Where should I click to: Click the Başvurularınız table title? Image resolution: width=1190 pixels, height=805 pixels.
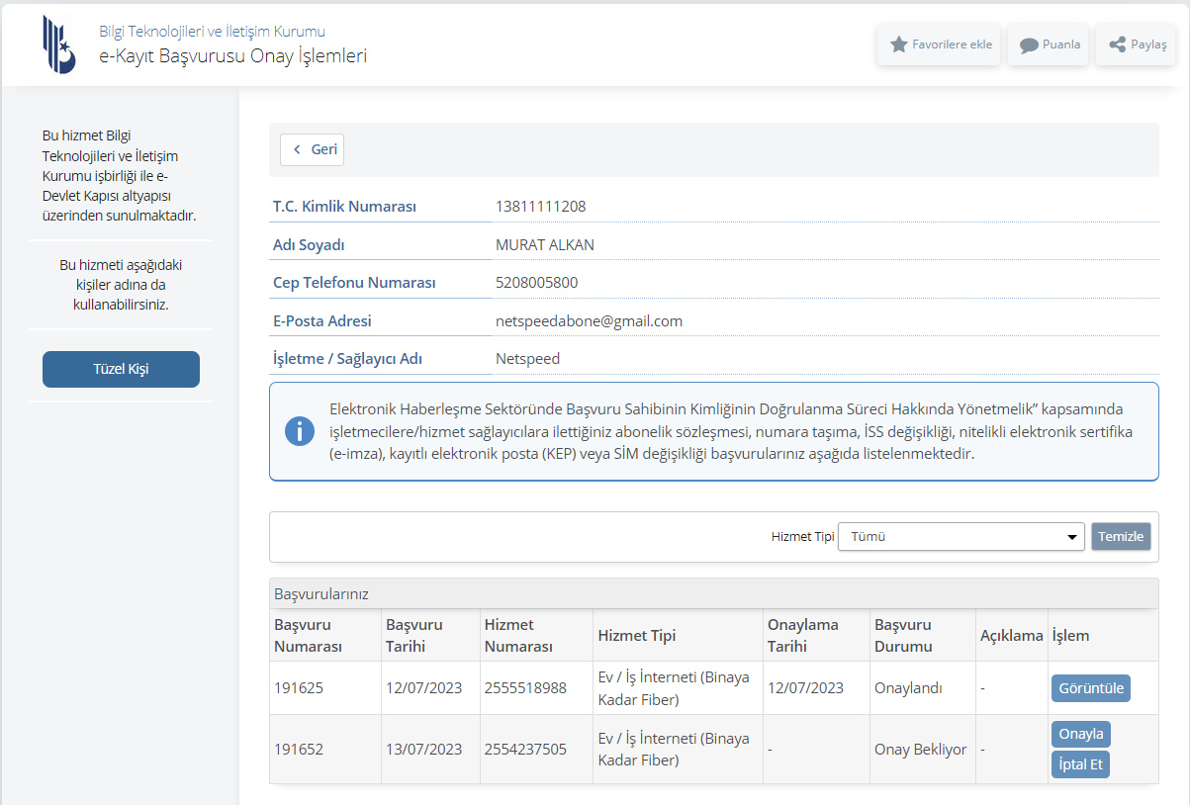[321, 593]
